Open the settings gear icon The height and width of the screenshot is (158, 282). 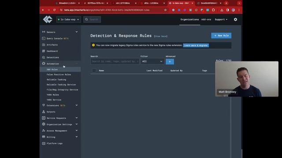tap(235, 19)
